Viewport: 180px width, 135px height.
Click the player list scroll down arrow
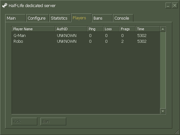tap(163, 111)
